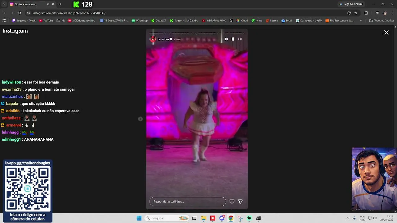Open the Discord taskbar icon
397x223 pixels.
click(x=222, y=218)
